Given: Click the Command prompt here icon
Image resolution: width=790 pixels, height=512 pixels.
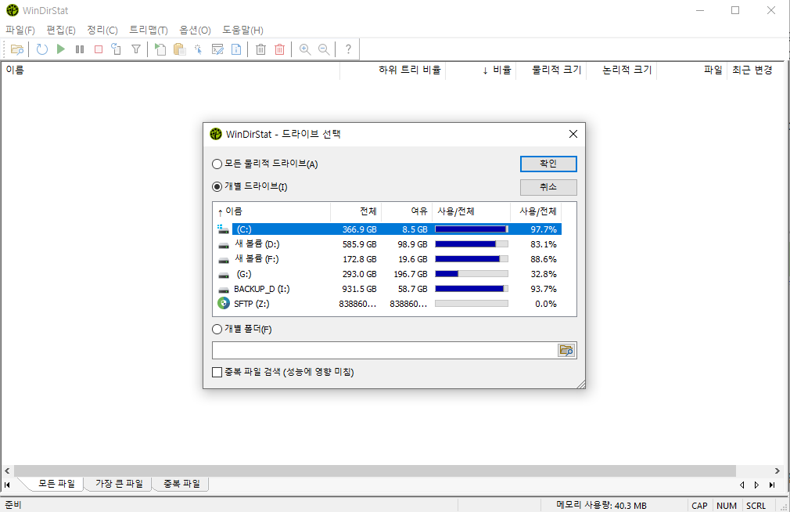Looking at the screenshot, I should tap(217, 49).
